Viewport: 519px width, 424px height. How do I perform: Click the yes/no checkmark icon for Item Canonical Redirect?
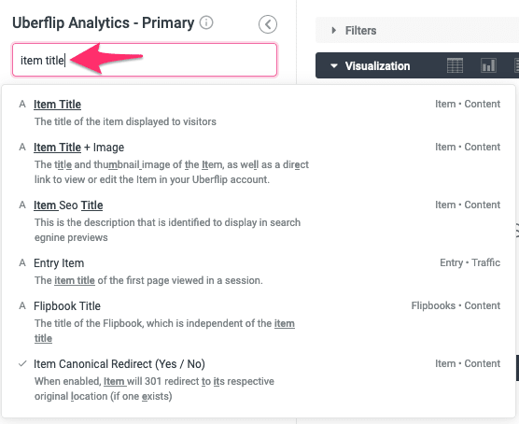22,363
